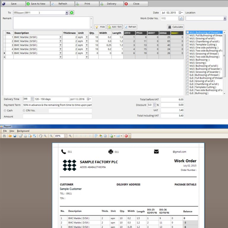
Task: Click the Calculate button with calculator icon
Action: click(x=175, y=27)
